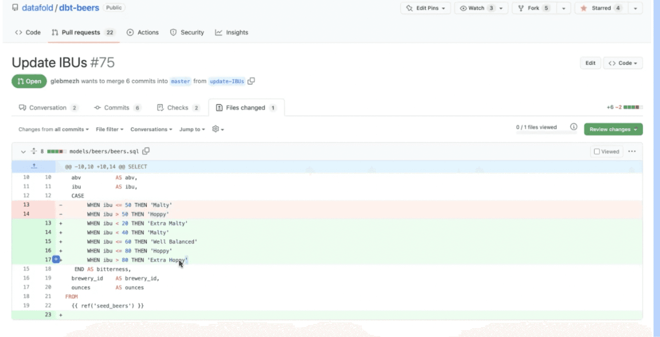
Task: Open the master branch link
Action: click(180, 82)
